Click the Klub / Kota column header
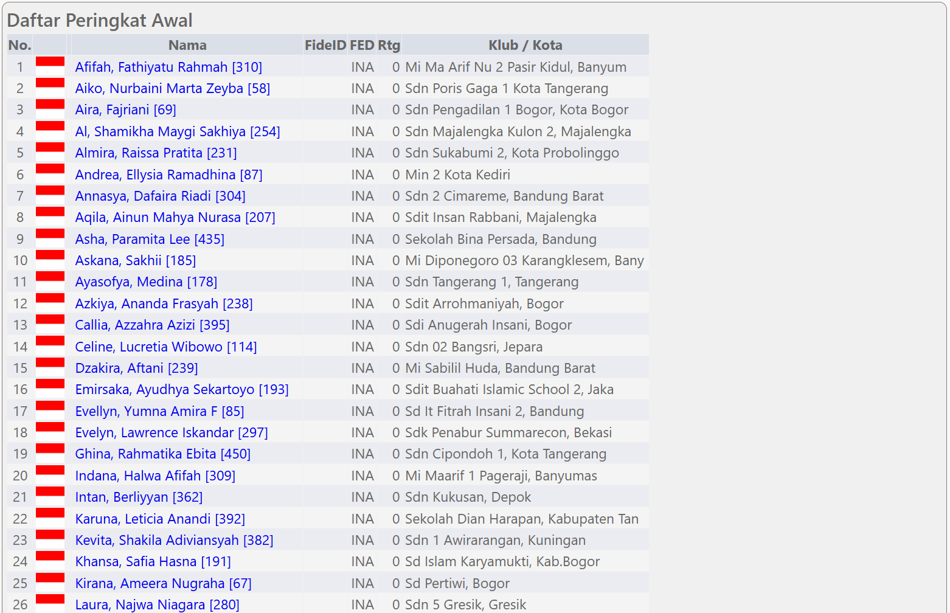 [x=525, y=45]
